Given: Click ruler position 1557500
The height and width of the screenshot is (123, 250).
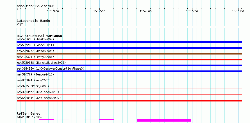Looking at the screenshot, I should [99, 11].
